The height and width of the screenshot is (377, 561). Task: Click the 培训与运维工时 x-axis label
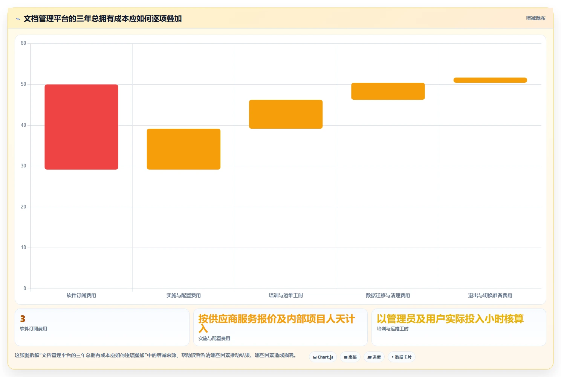pyautogui.click(x=286, y=295)
